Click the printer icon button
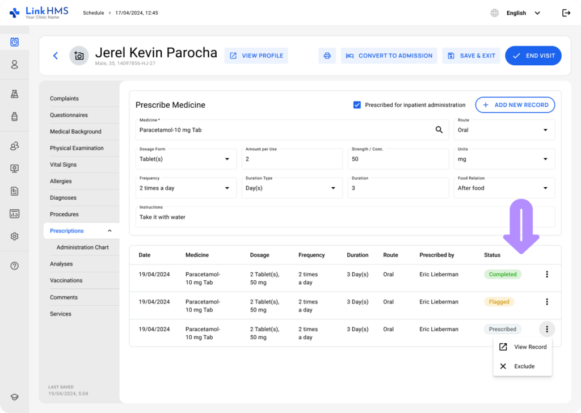581x413 pixels. tap(327, 56)
